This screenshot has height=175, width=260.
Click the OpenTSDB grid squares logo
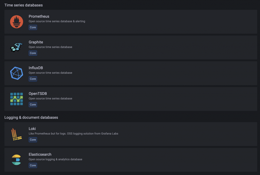17,99
